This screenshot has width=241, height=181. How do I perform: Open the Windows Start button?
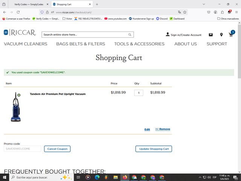5,177
